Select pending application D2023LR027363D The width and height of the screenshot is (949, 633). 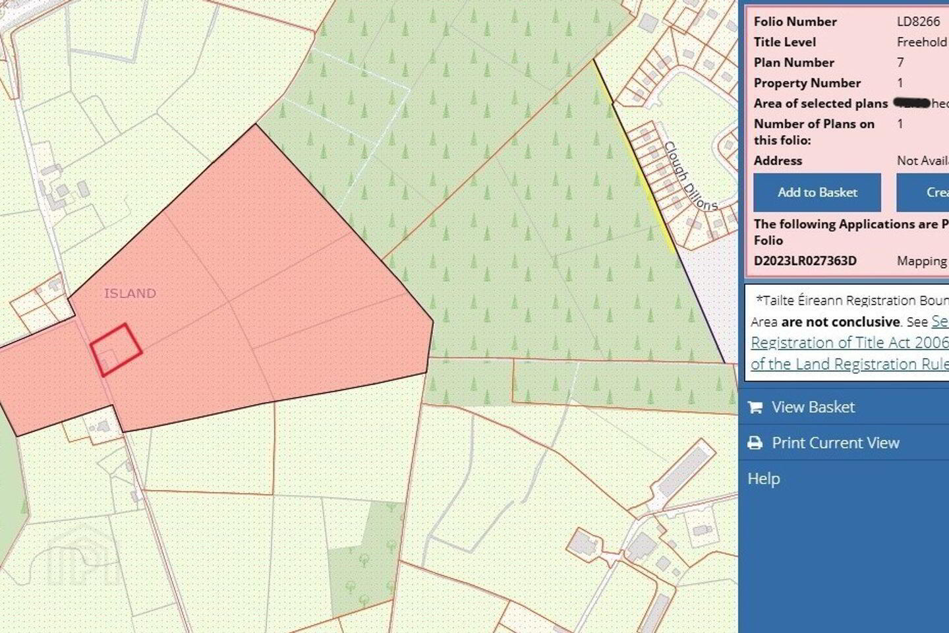coord(805,261)
